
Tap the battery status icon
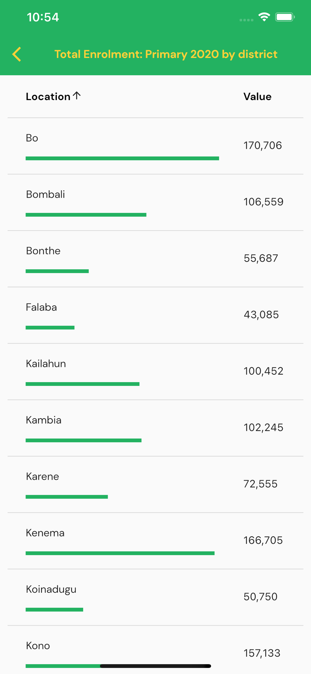(x=285, y=17)
